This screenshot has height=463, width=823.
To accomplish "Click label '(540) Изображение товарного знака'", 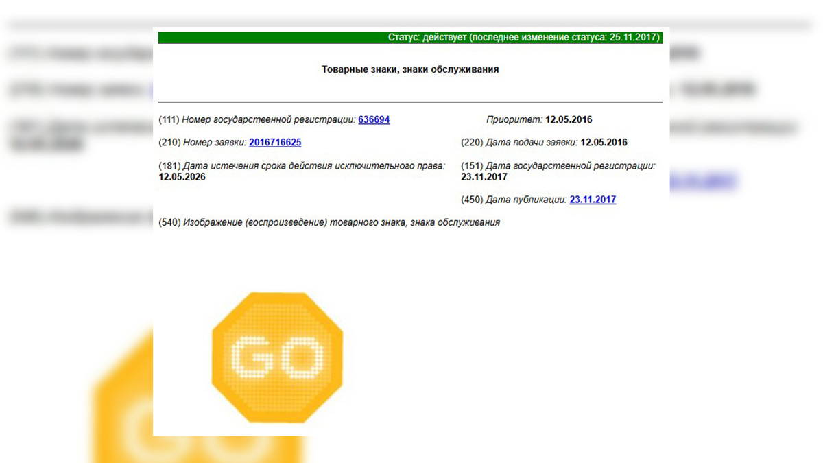I will [329, 222].
